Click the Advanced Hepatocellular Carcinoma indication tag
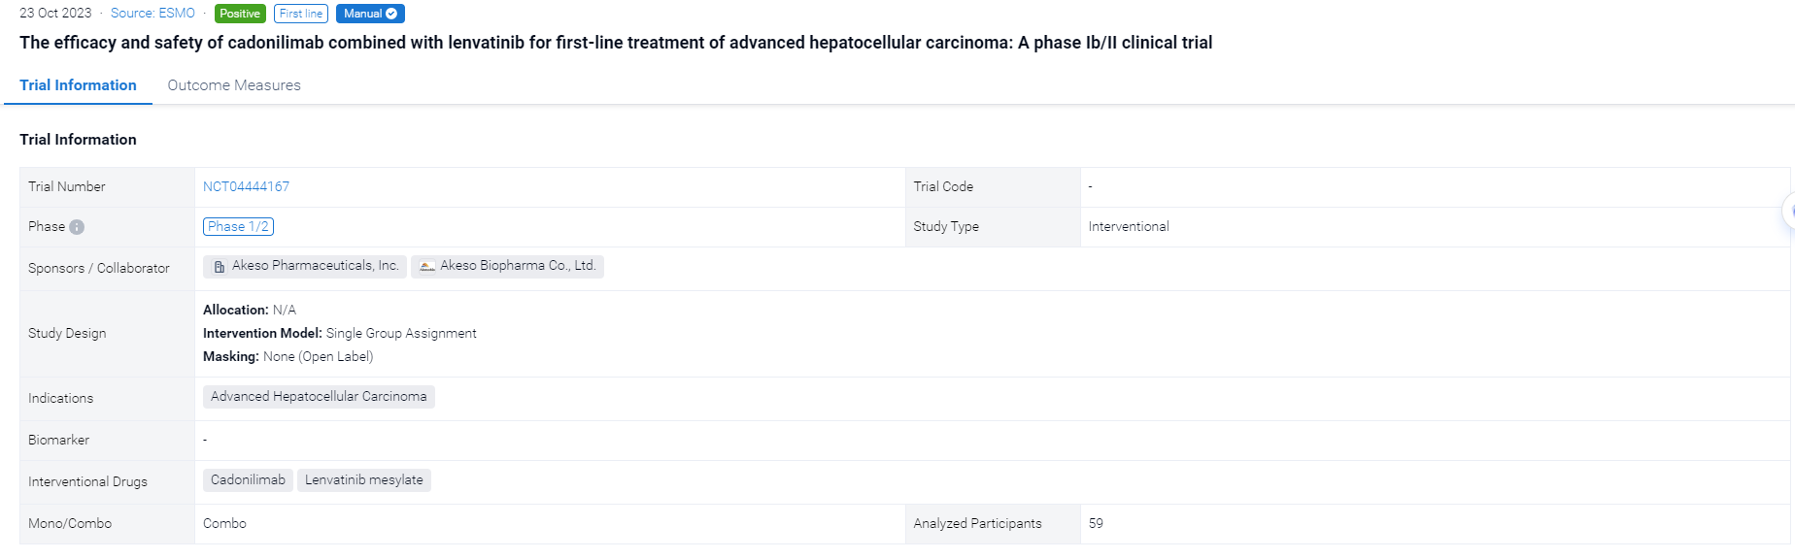 tap(319, 397)
